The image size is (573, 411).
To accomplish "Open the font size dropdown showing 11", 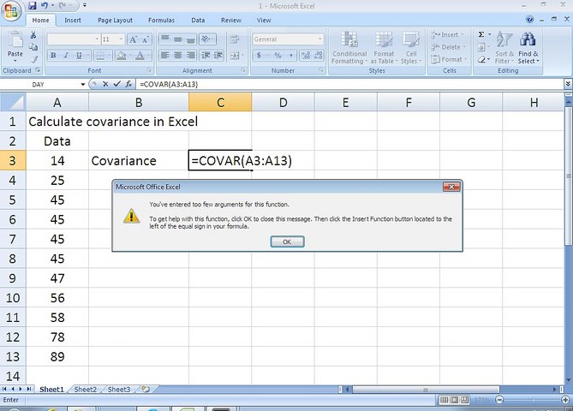I will pos(121,39).
